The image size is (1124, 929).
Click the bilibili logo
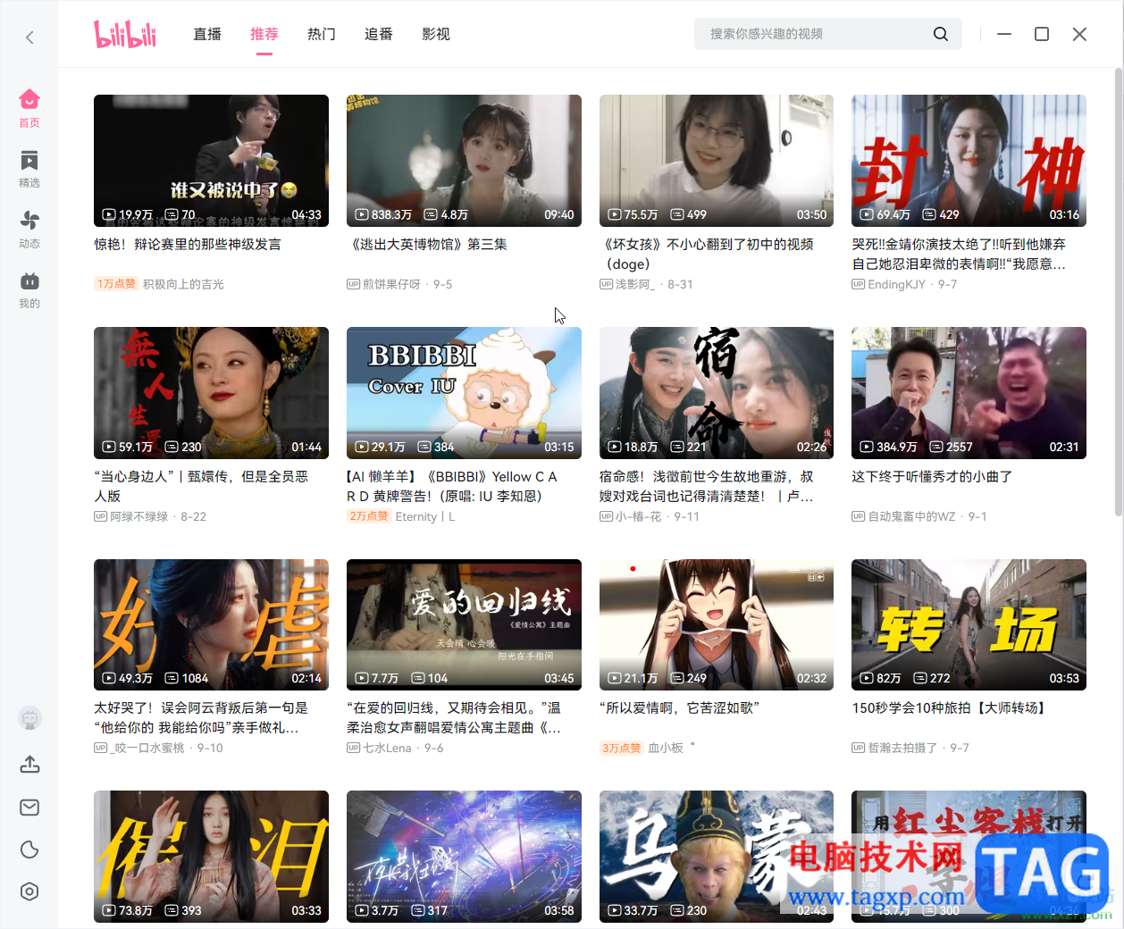(125, 34)
